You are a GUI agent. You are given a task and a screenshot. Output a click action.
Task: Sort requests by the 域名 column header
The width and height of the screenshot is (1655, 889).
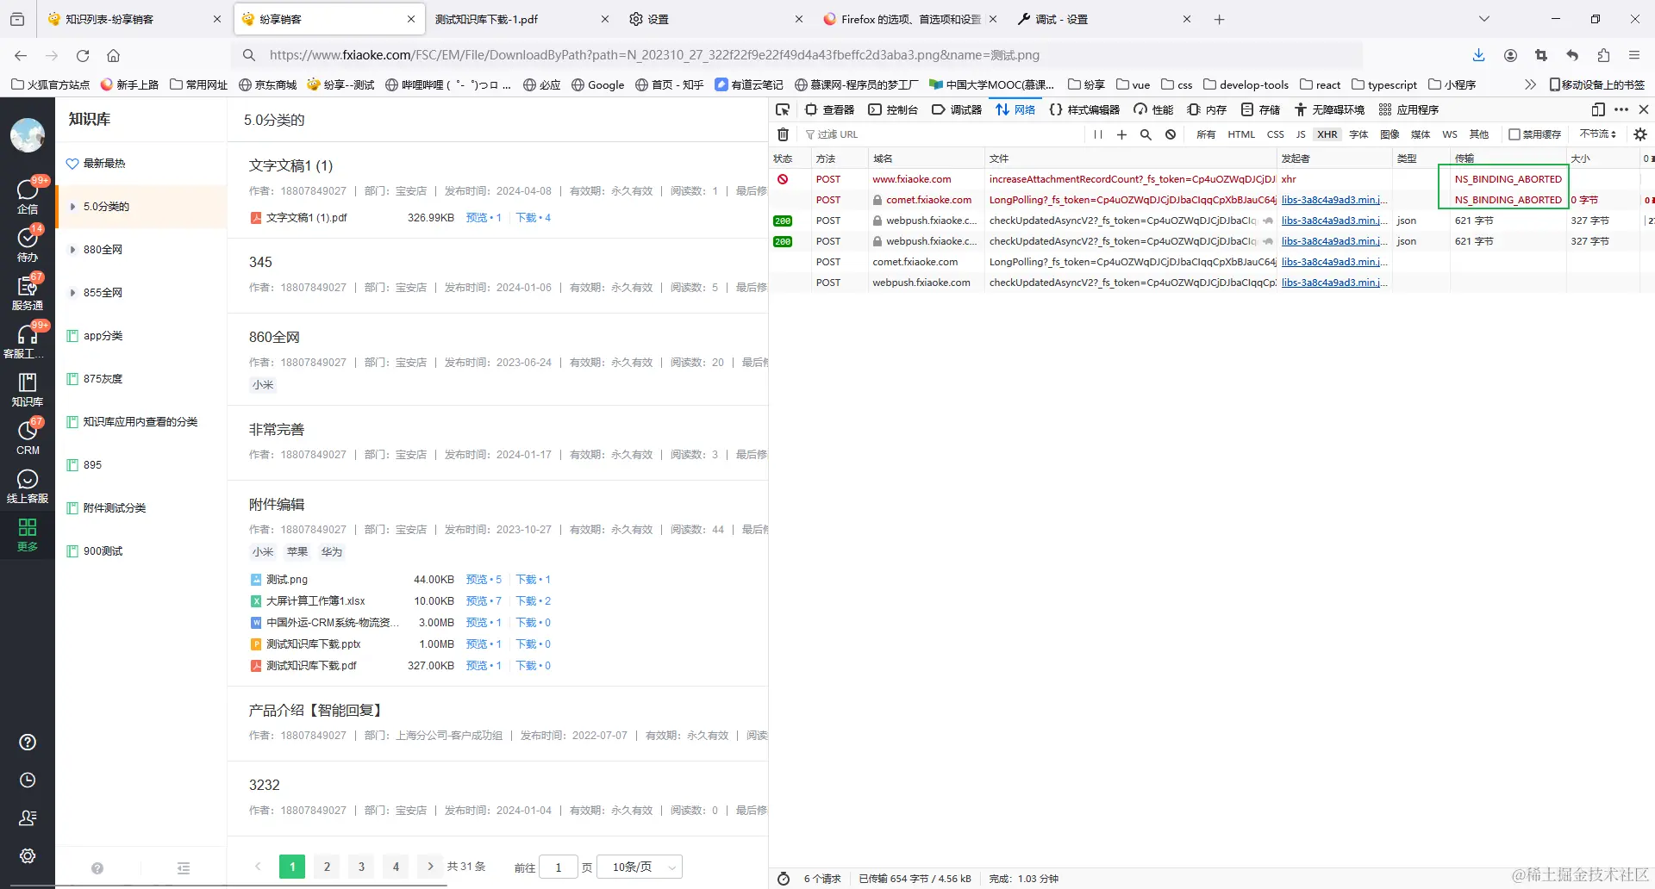(926, 159)
